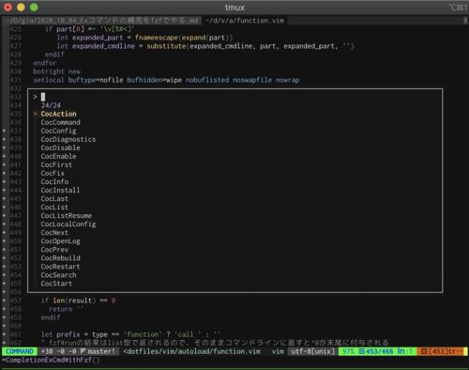The height and width of the screenshot is (370, 469).
Task: Click the fzf prompt input field
Action: tap(235, 97)
